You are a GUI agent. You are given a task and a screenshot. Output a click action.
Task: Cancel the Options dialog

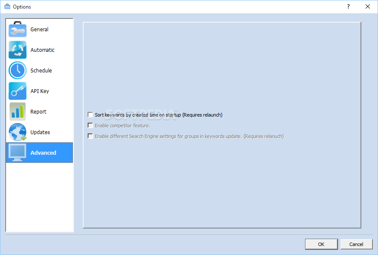click(x=356, y=244)
